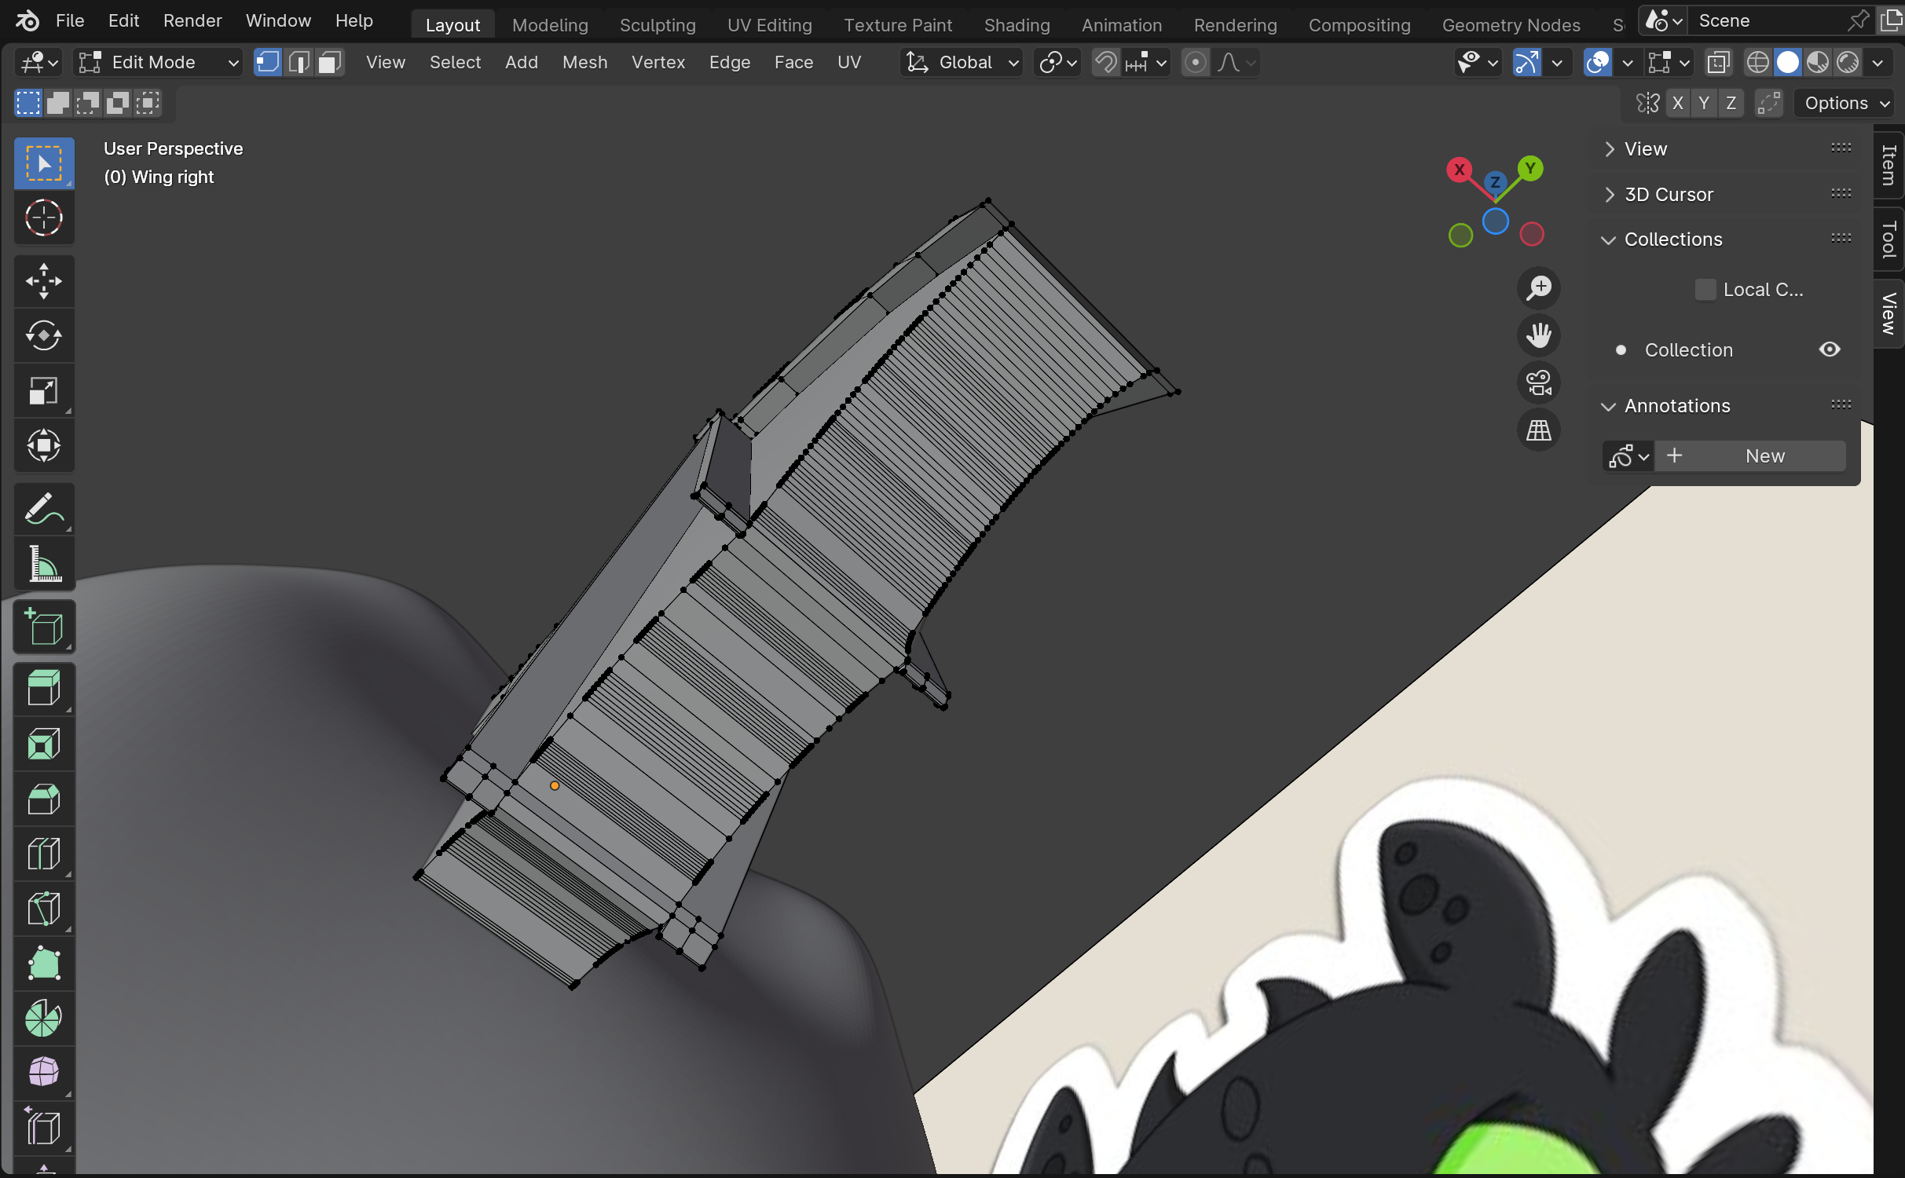Select the Loop Cut tool
The height and width of the screenshot is (1178, 1905).
(x=44, y=854)
